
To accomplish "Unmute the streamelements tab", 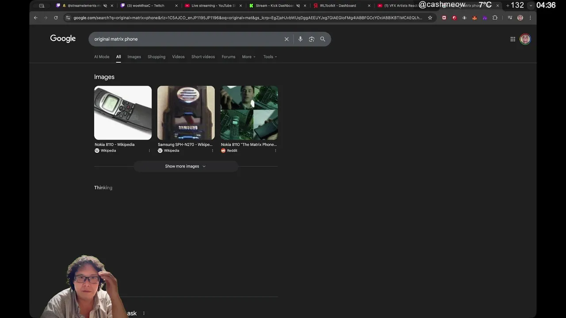I will pos(105,6).
